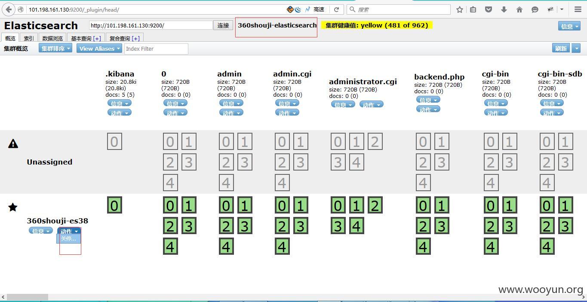The width and height of the screenshot is (587, 302).
Task: Open the 动作 dropdown under administrator.cgi
Action: click(371, 104)
